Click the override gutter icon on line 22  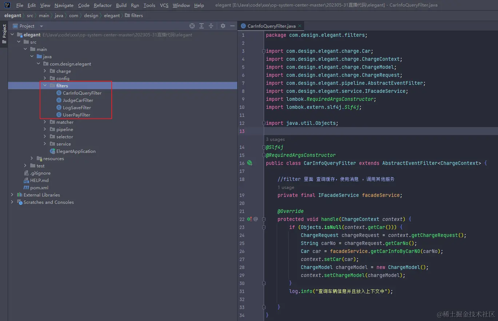(x=249, y=219)
